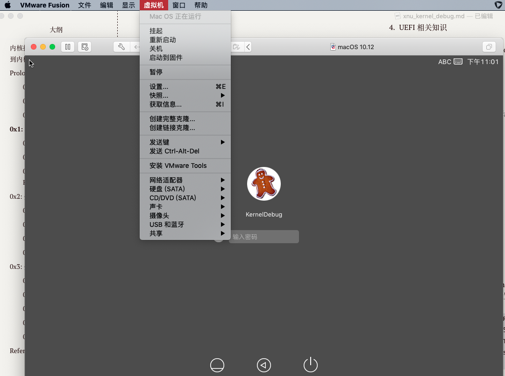The image size is (505, 376).
Task: Select the 0x1: outline item
Action: click(16, 129)
